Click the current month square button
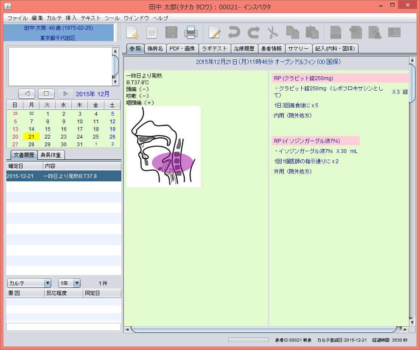The width and height of the screenshot is (420, 350). pos(46,94)
